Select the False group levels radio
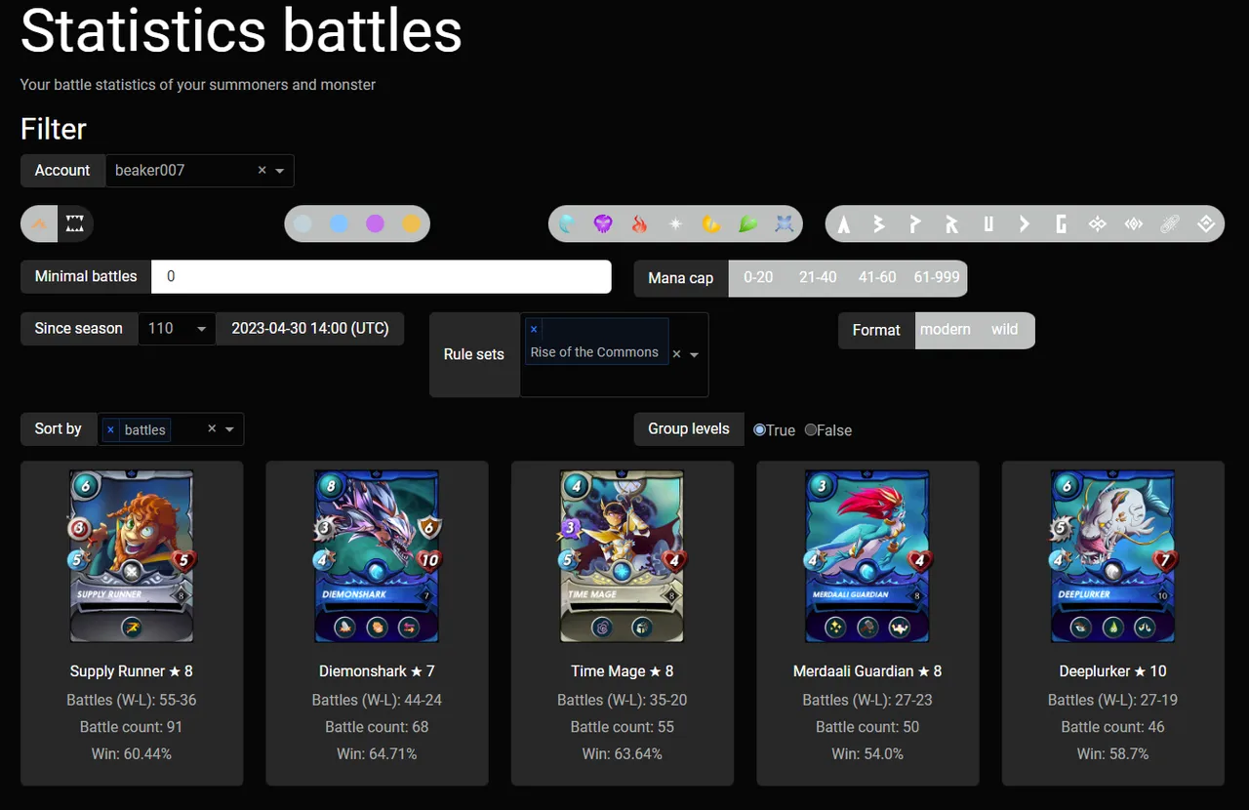The image size is (1249, 810). pyautogui.click(x=811, y=429)
